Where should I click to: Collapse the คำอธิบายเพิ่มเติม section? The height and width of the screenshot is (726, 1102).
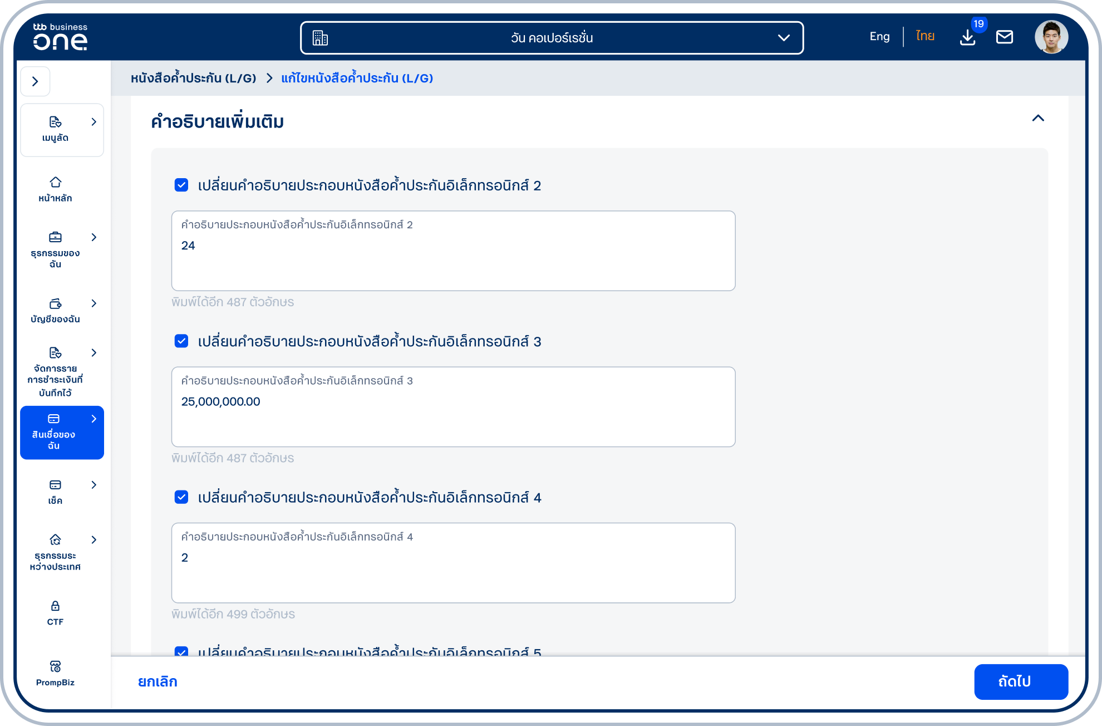[1038, 118]
